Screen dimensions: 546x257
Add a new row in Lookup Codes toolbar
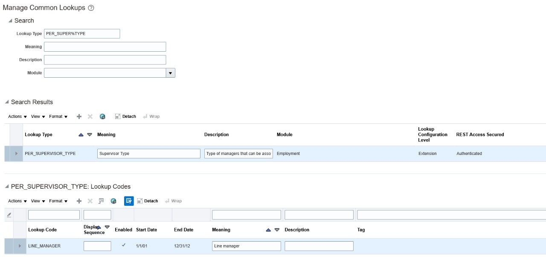point(79,201)
